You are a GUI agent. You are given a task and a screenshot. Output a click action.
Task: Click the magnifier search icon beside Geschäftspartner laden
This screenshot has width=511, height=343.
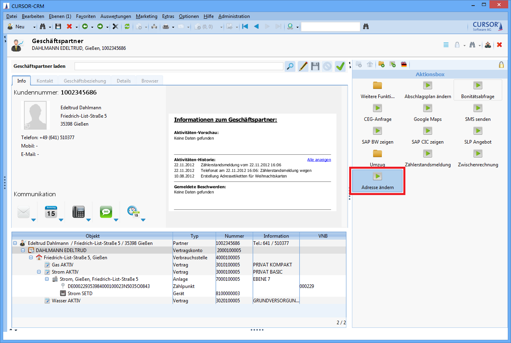click(290, 67)
